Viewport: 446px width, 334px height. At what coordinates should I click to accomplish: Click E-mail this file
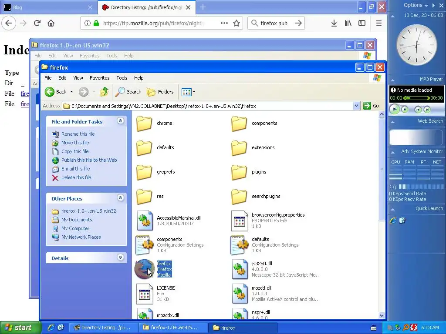pos(76,169)
